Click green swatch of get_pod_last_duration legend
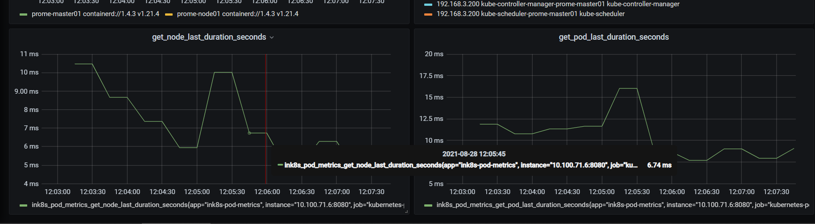 click(428, 205)
